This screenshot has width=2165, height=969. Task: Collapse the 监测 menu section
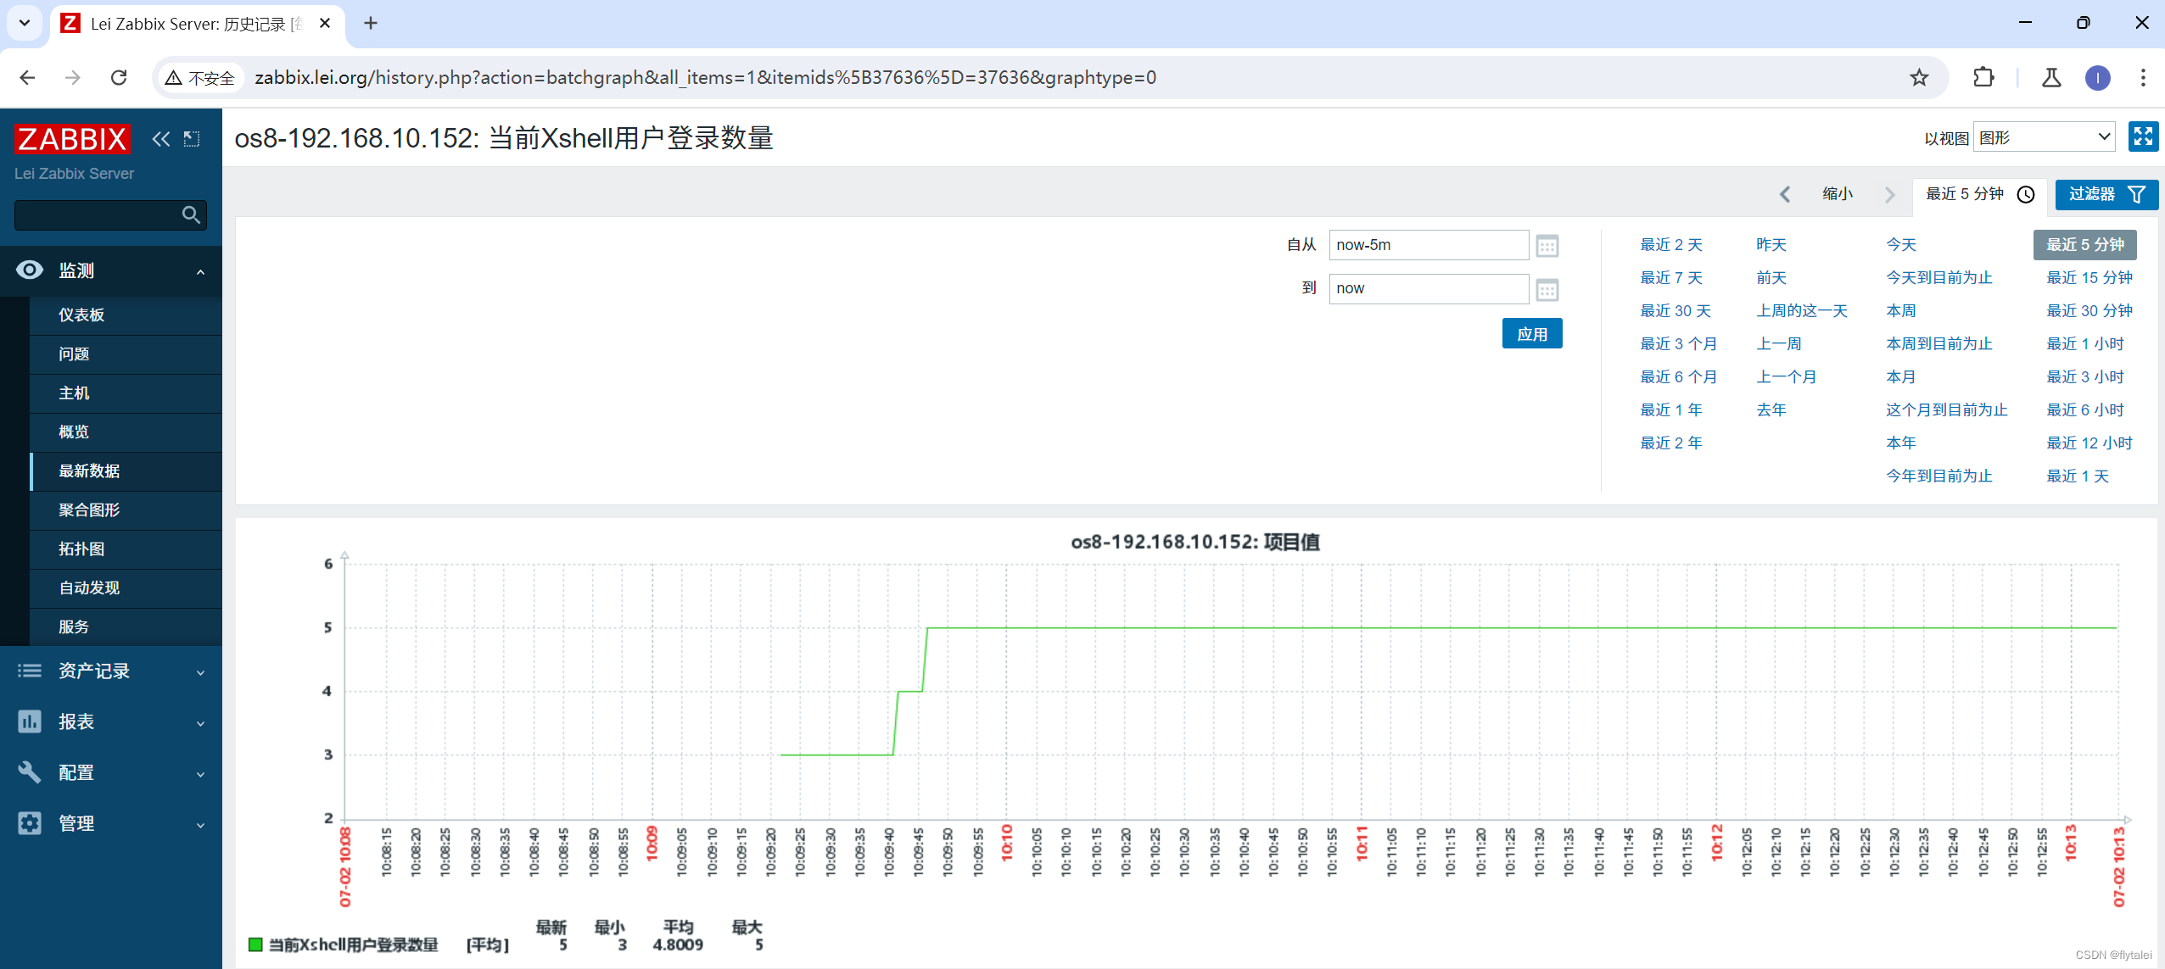point(200,272)
